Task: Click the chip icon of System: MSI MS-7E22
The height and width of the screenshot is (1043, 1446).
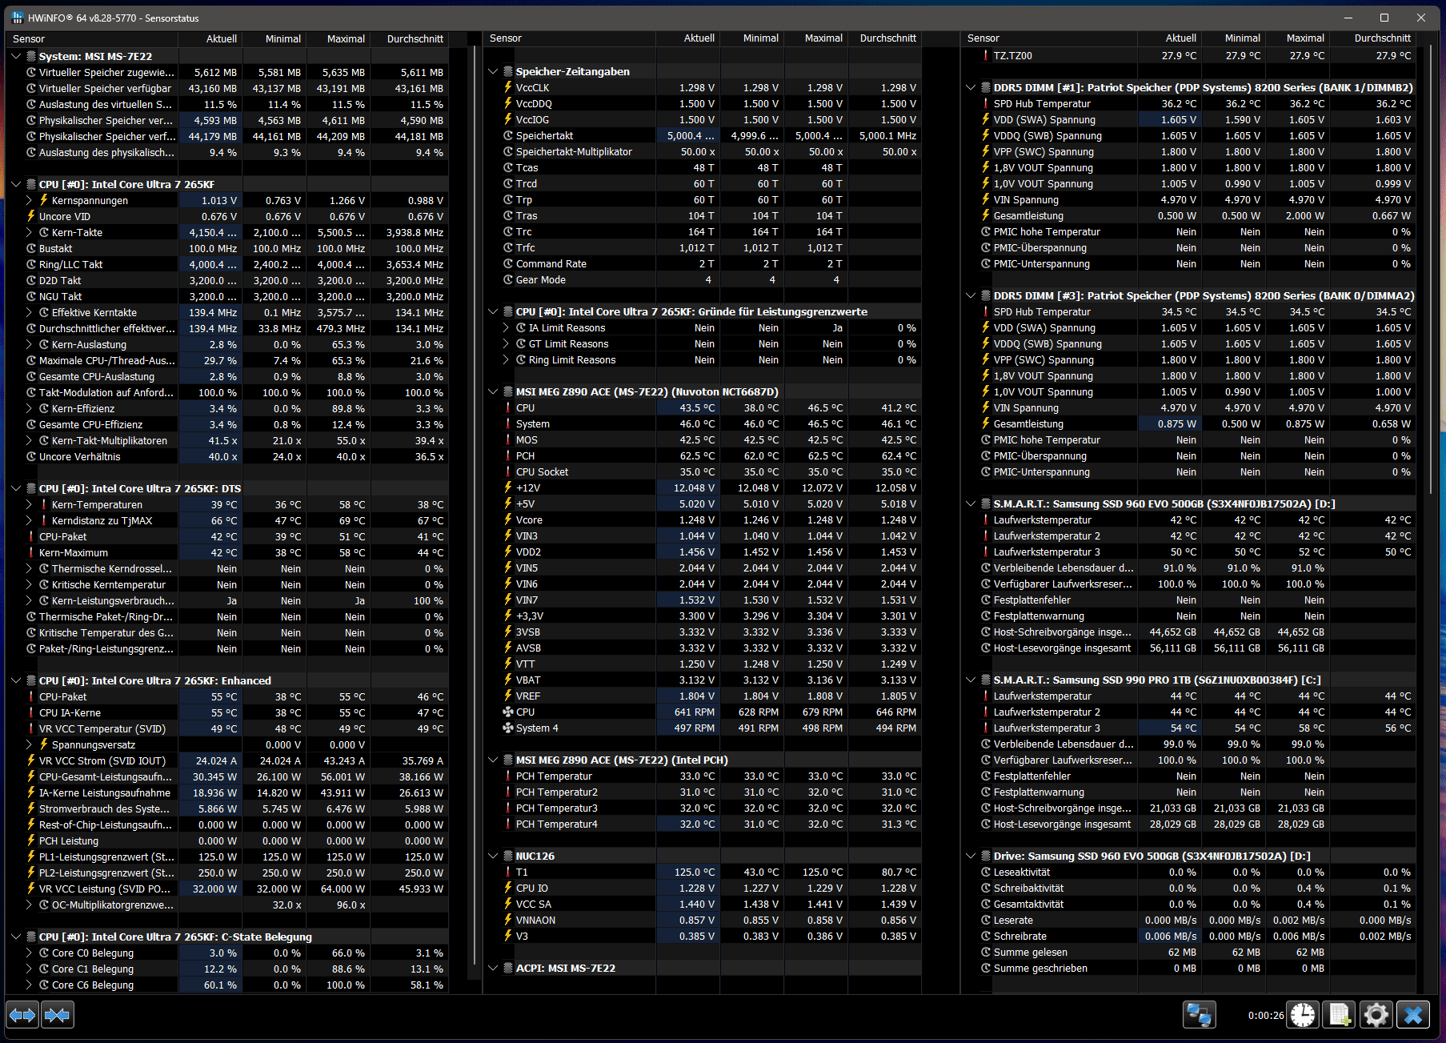Action: [x=31, y=56]
